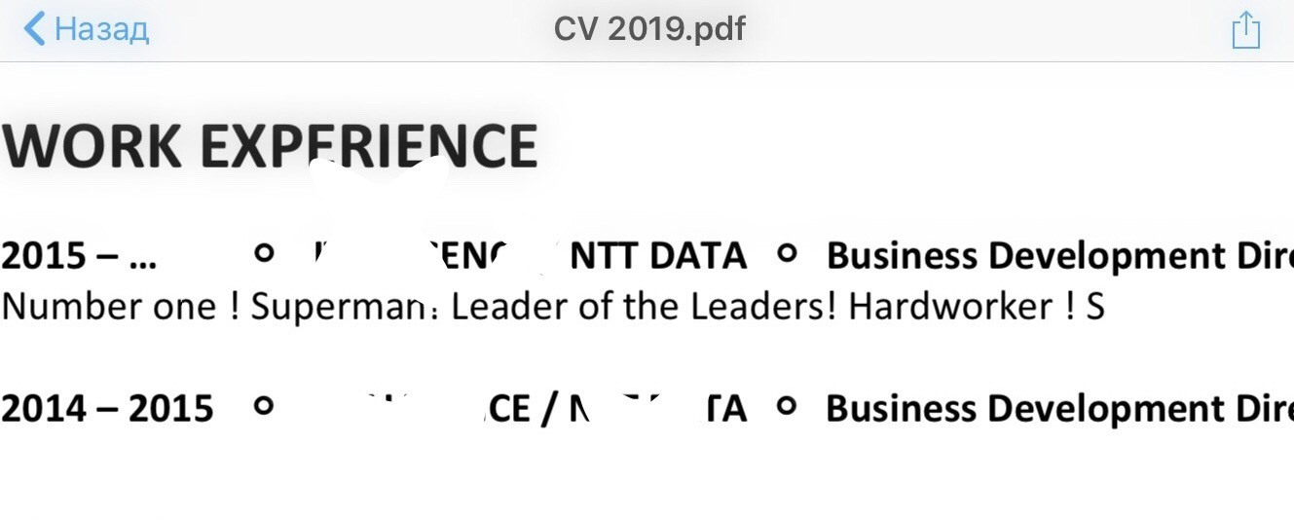Select the '2015 – ...' date text
This screenshot has height=520, width=1294.
[79, 256]
